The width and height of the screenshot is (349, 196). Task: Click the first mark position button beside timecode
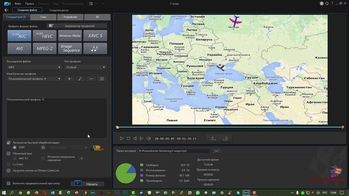click(213, 138)
